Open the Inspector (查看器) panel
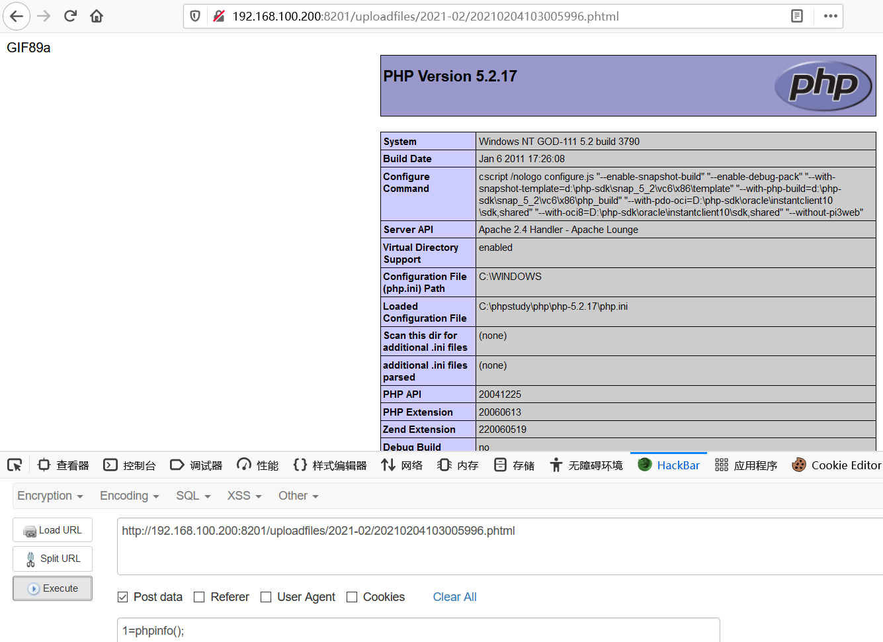 click(x=63, y=465)
